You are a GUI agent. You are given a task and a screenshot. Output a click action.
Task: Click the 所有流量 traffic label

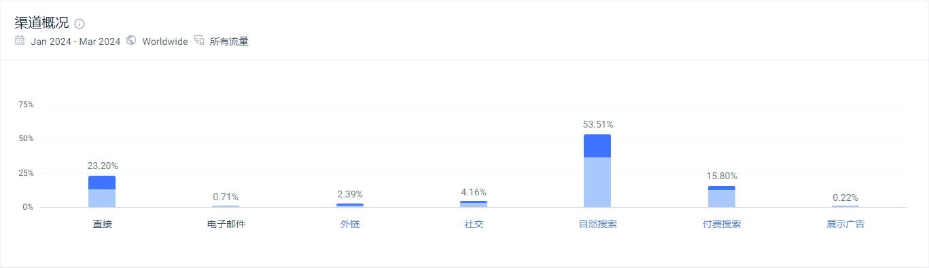point(229,41)
